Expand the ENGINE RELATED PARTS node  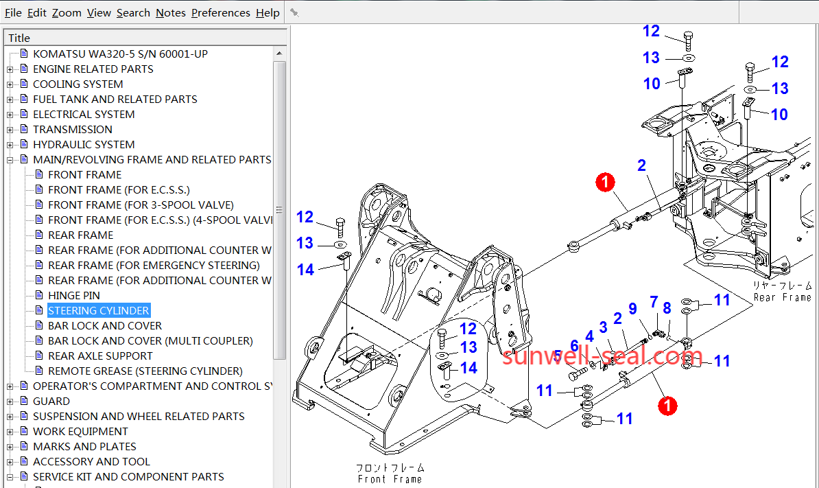(10, 69)
